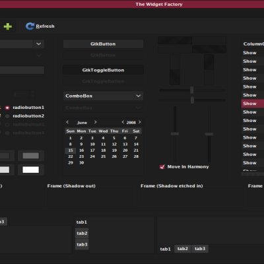Select radiobutton2 option
The height and width of the screenshot is (264, 264).
tap(7, 116)
